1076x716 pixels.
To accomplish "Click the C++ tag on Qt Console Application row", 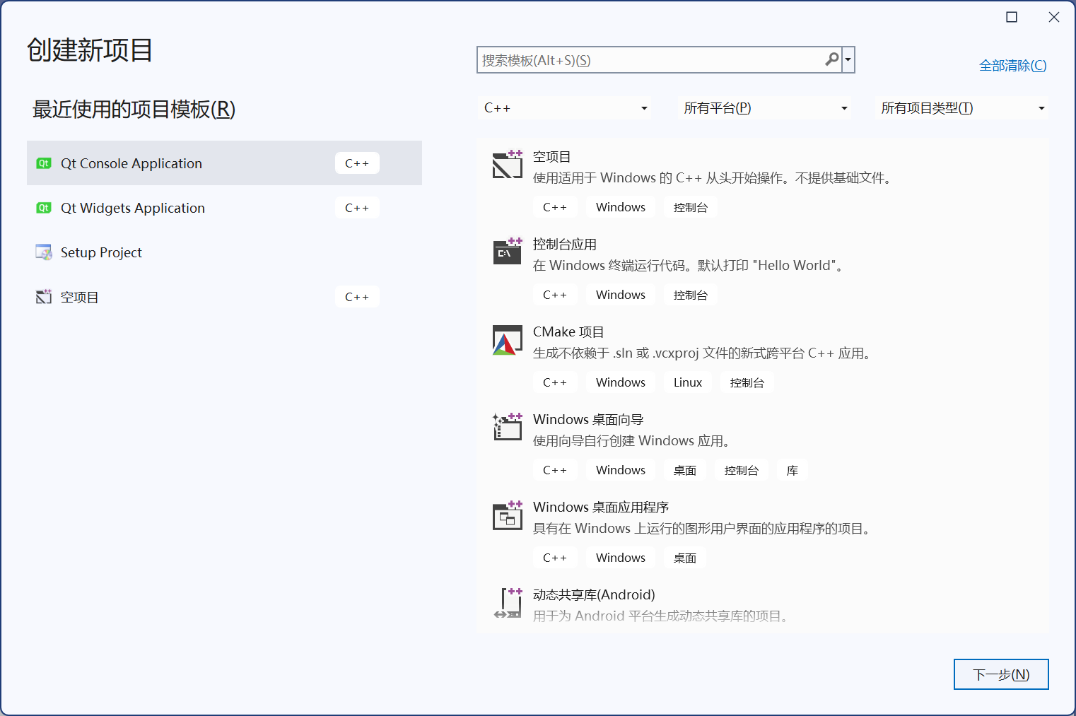I will click(x=357, y=163).
